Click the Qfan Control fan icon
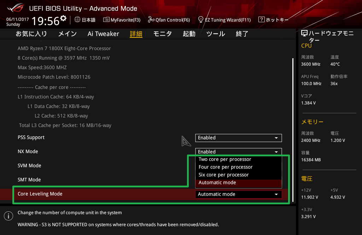 (151, 20)
